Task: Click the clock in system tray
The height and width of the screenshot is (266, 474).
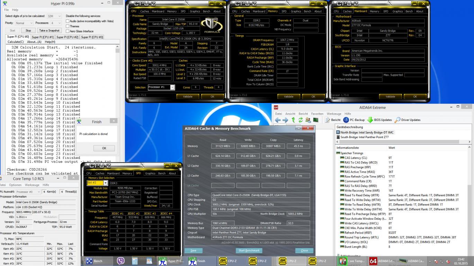Action: coord(460,261)
